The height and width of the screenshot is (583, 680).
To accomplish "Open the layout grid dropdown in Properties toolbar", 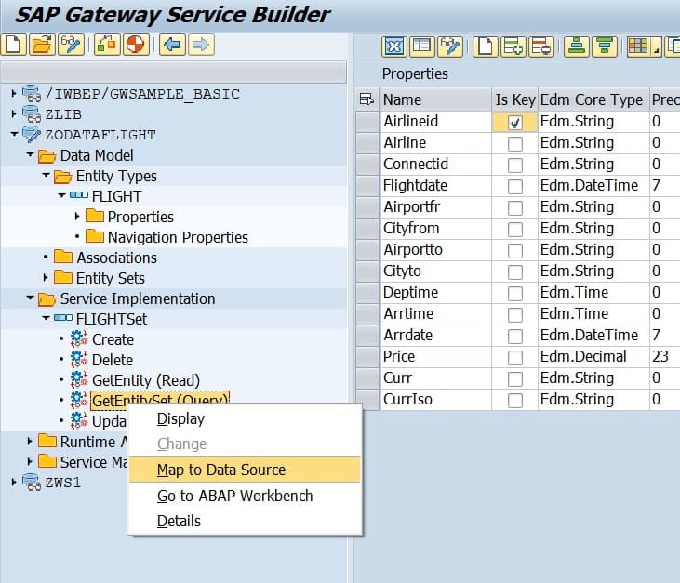I will point(656,46).
